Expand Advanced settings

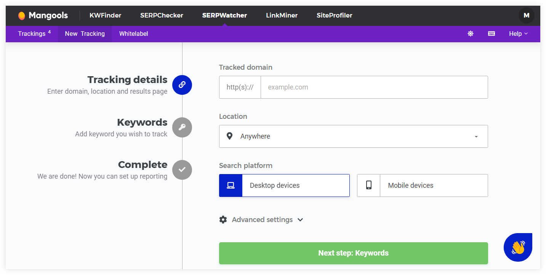(262, 219)
